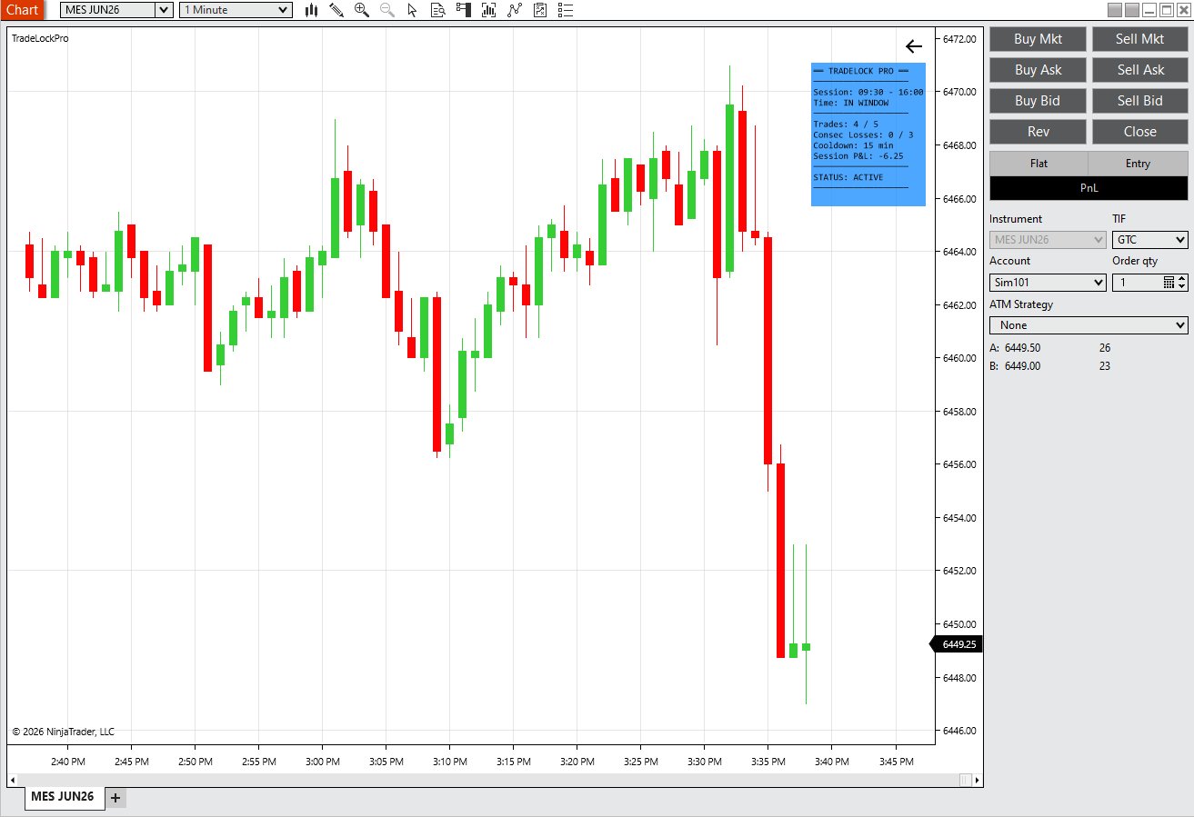
Task: Click the chart style bars icon
Action: pos(312,10)
